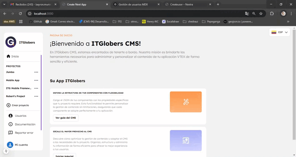Open Mi cuenta
Viewport: 296px width, 157px height.
[21, 145]
